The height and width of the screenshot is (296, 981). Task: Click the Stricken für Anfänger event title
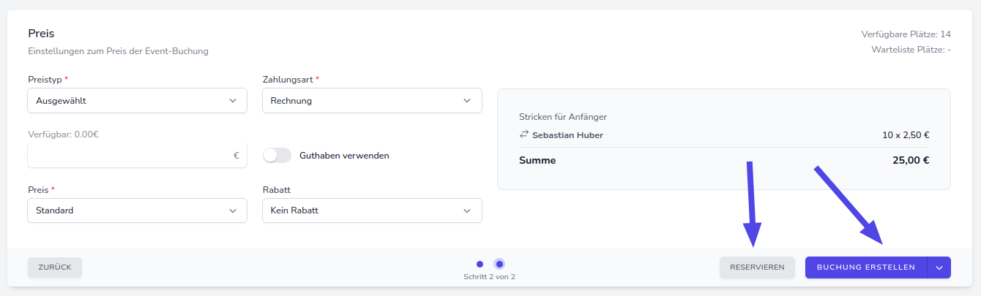(563, 117)
